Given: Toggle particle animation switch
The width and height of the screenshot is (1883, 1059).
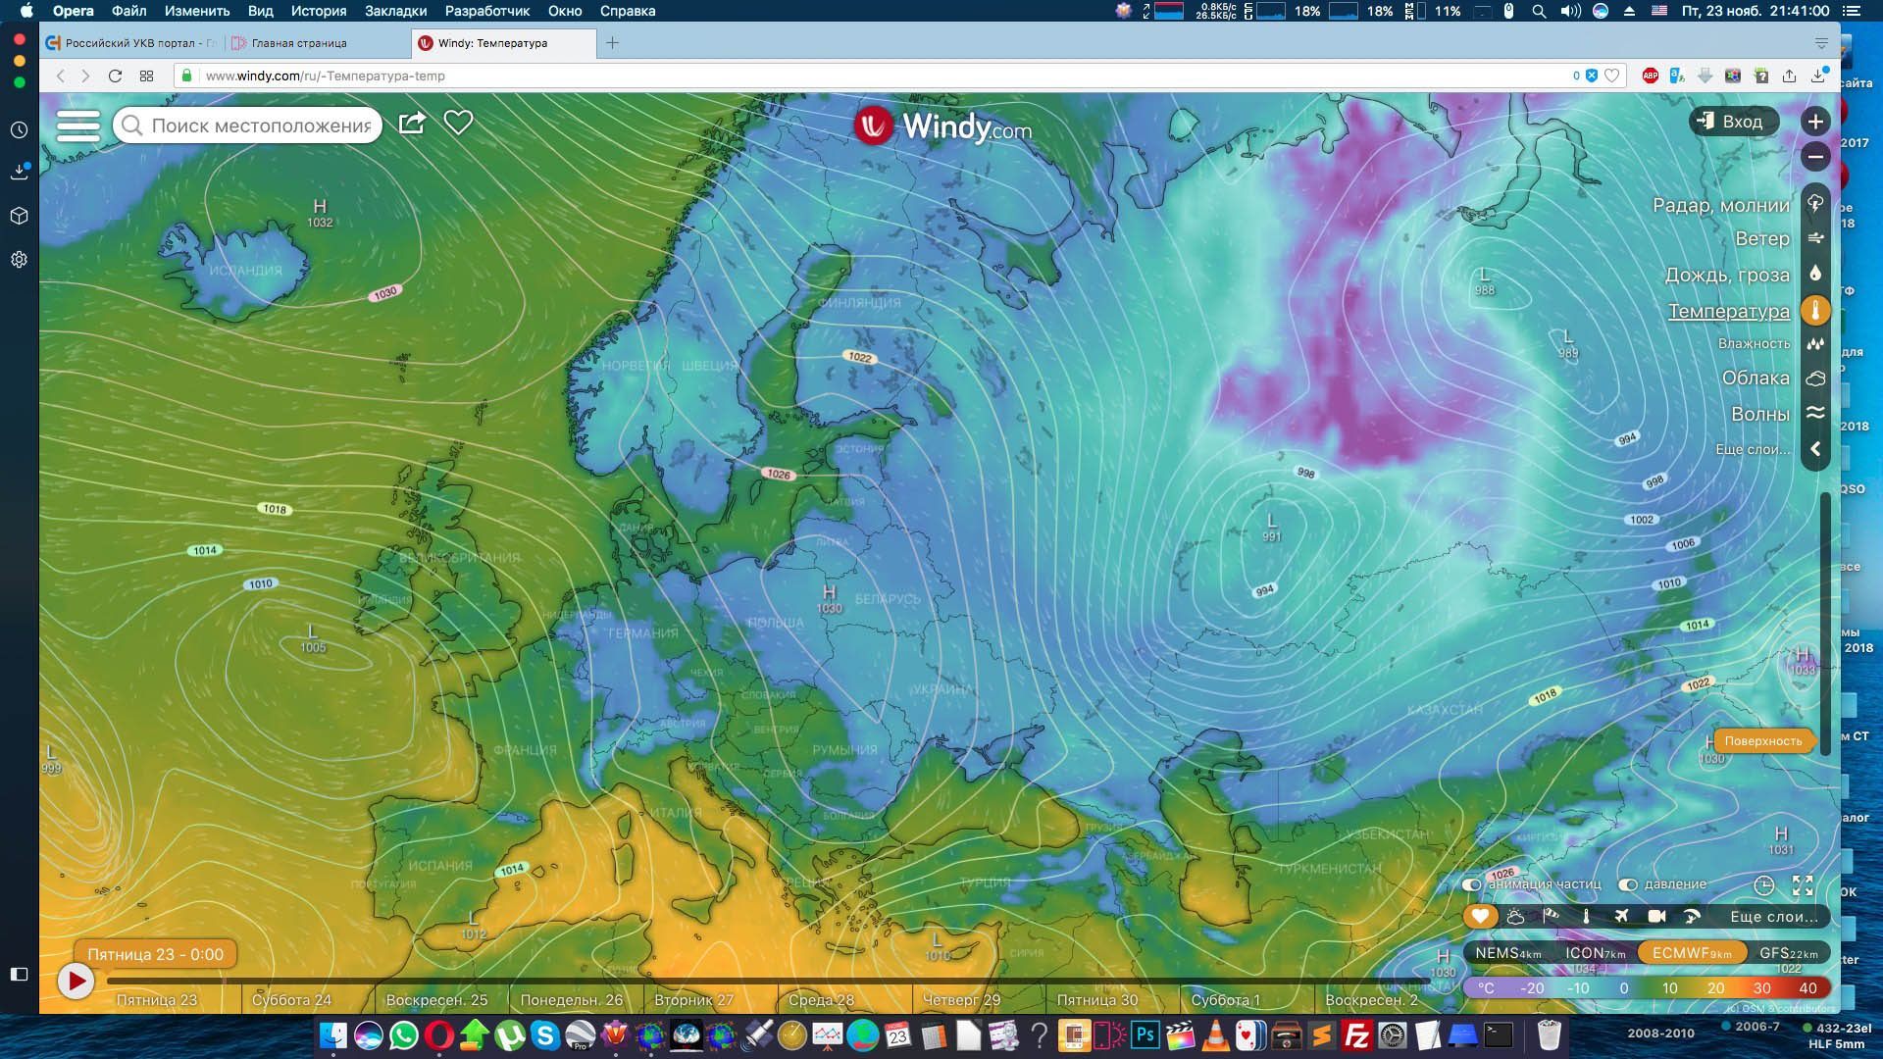Looking at the screenshot, I should tap(1471, 884).
